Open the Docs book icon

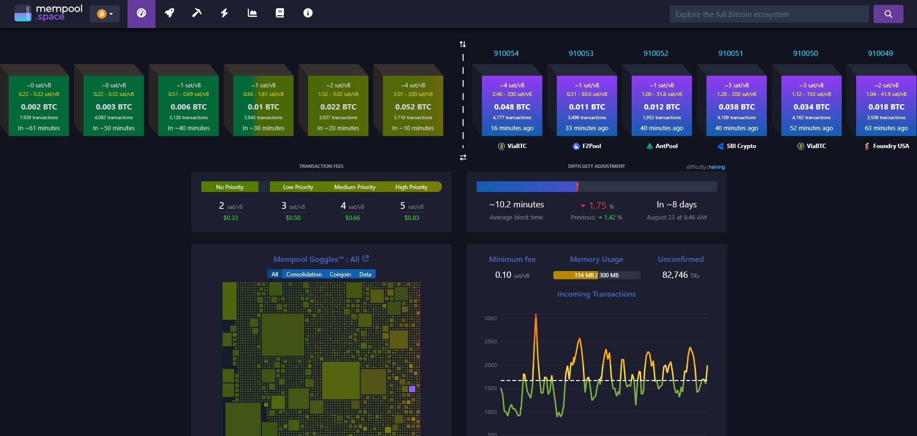[280, 14]
